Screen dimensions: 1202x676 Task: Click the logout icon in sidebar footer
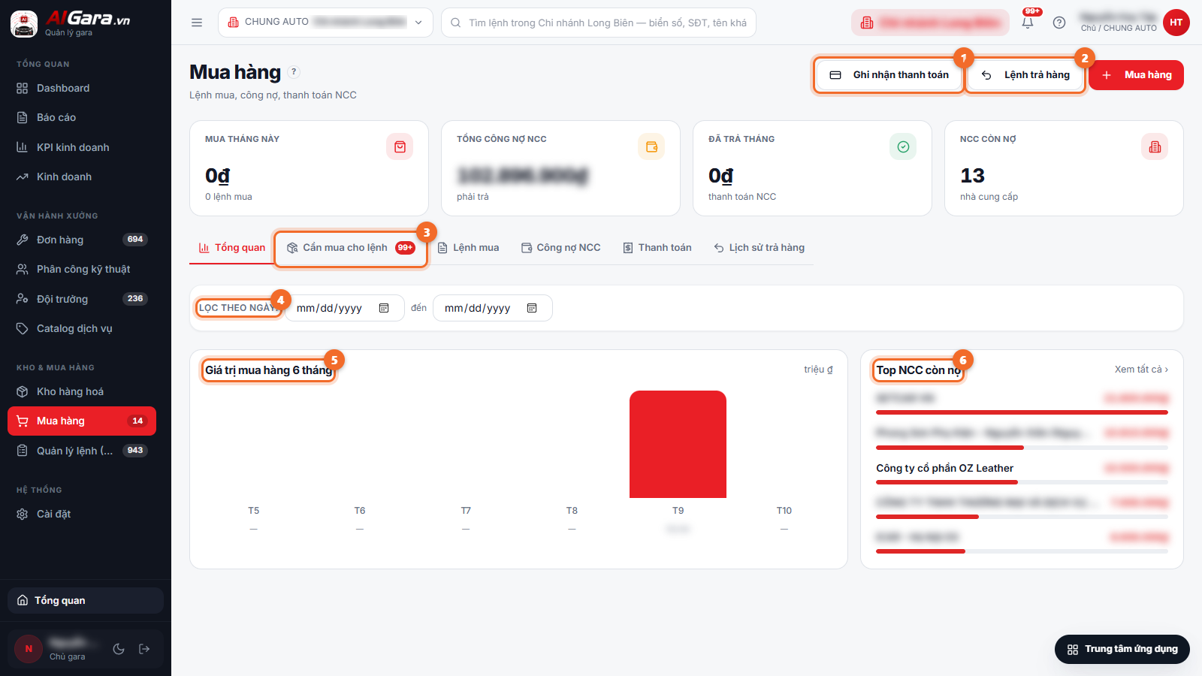[144, 649]
